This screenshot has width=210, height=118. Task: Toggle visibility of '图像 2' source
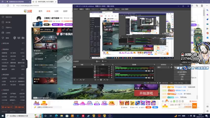point(109,71)
